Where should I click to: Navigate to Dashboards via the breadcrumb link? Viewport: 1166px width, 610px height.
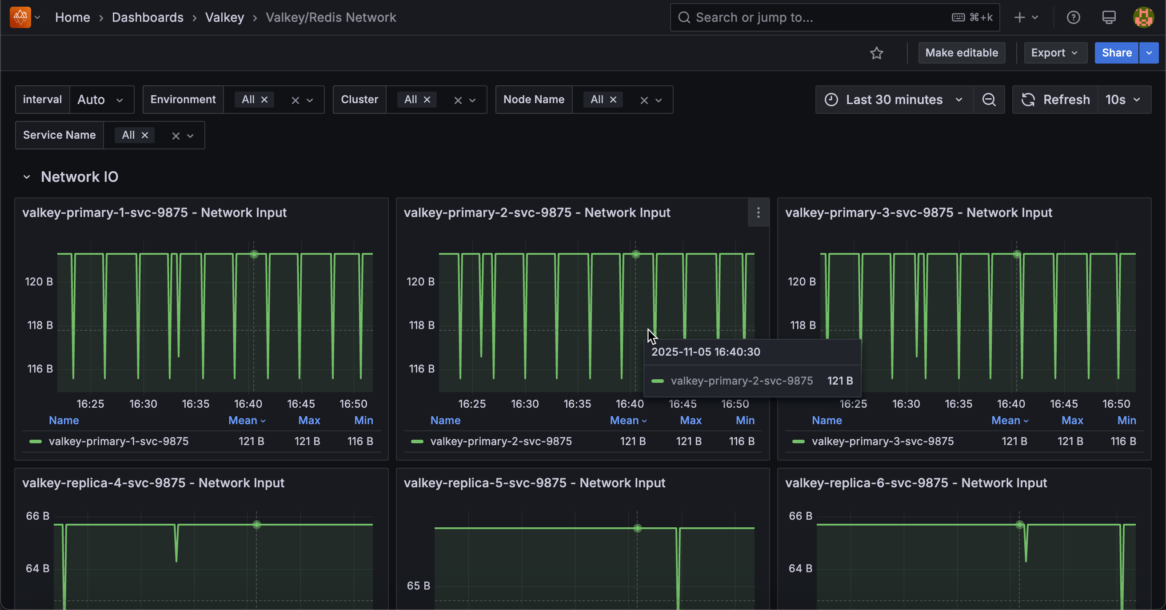(x=148, y=17)
